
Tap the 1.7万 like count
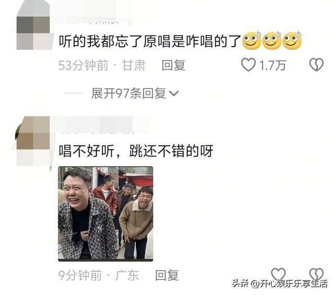(x=273, y=65)
